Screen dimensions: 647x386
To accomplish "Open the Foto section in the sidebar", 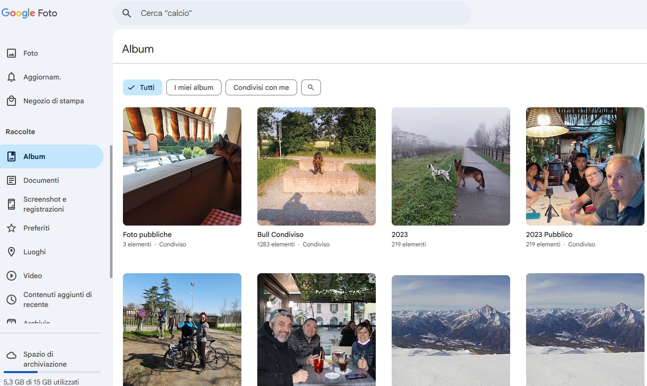I will 30,53.
